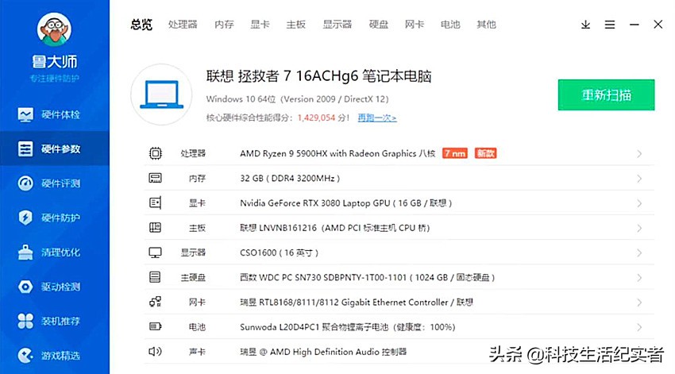Close the 鲁大师 window
Image resolution: width=675 pixels, height=374 pixels.
pyautogui.click(x=658, y=24)
